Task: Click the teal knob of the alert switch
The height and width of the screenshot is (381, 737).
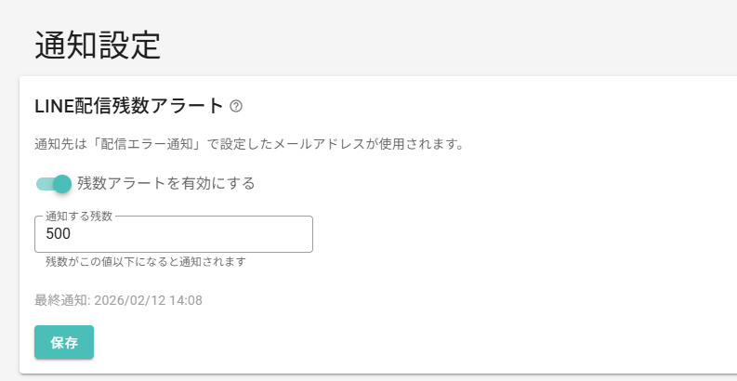Action: 62,183
